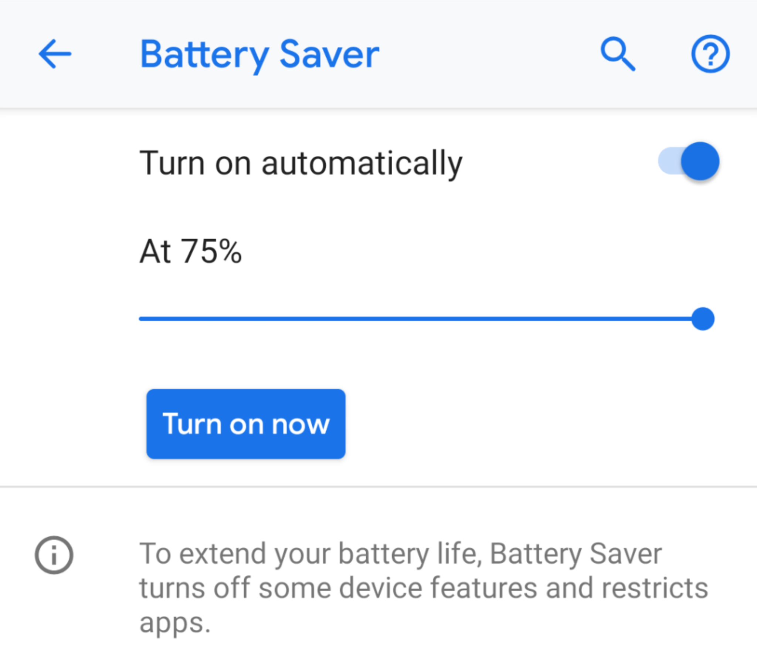The height and width of the screenshot is (652, 757).
Task: Open search with the magnifier icon
Action: 618,54
